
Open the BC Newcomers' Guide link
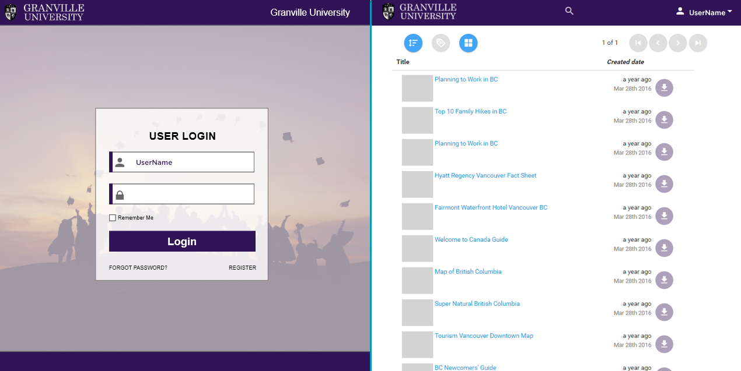[466, 368]
